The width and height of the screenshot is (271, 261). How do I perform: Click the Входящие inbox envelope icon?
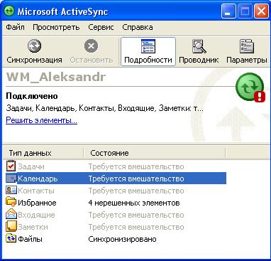click(11, 215)
